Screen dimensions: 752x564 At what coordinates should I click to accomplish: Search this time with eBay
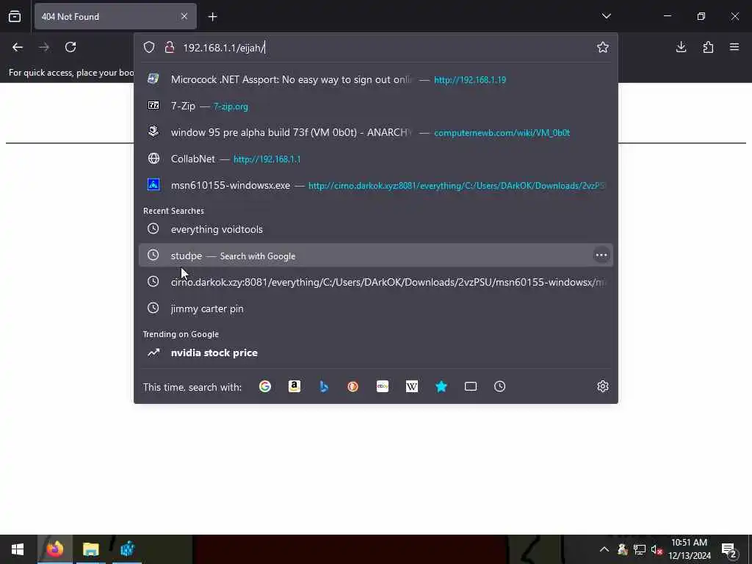[382, 386]
